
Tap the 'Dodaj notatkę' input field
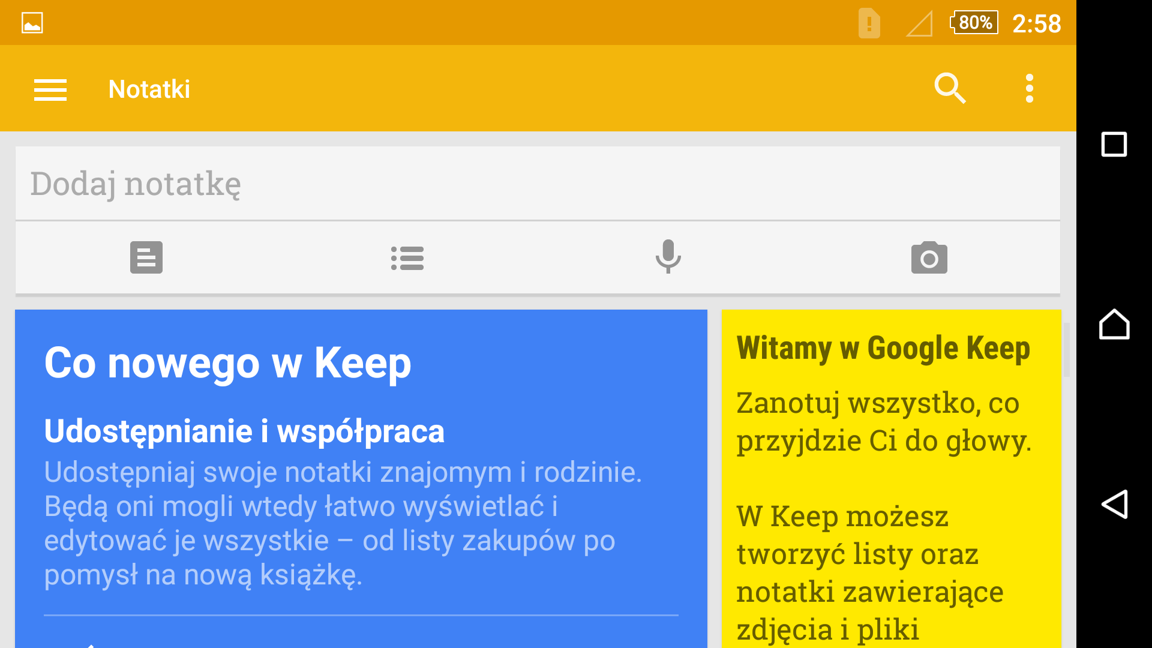[x=538, y=184]
